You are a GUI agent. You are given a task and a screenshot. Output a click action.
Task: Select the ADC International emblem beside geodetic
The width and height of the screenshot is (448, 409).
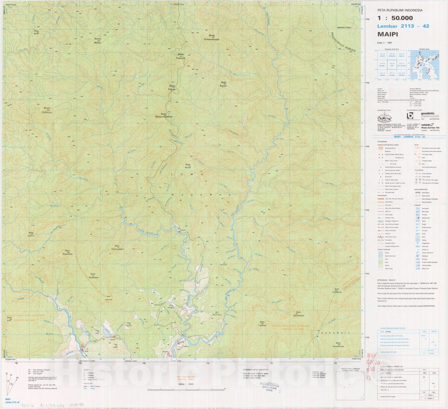click(410, 116)
